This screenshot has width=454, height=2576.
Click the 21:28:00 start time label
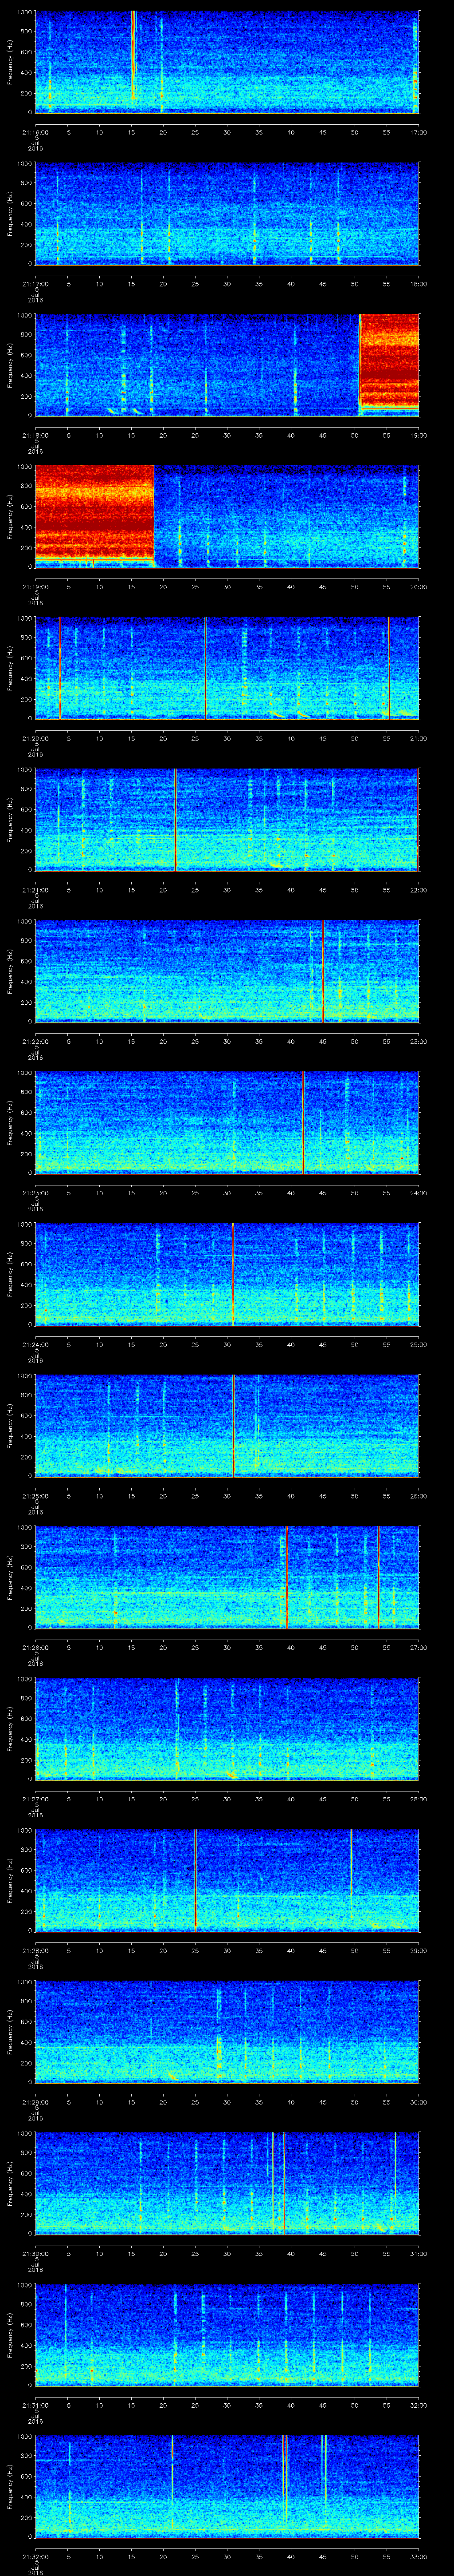tap(35, 1950)
